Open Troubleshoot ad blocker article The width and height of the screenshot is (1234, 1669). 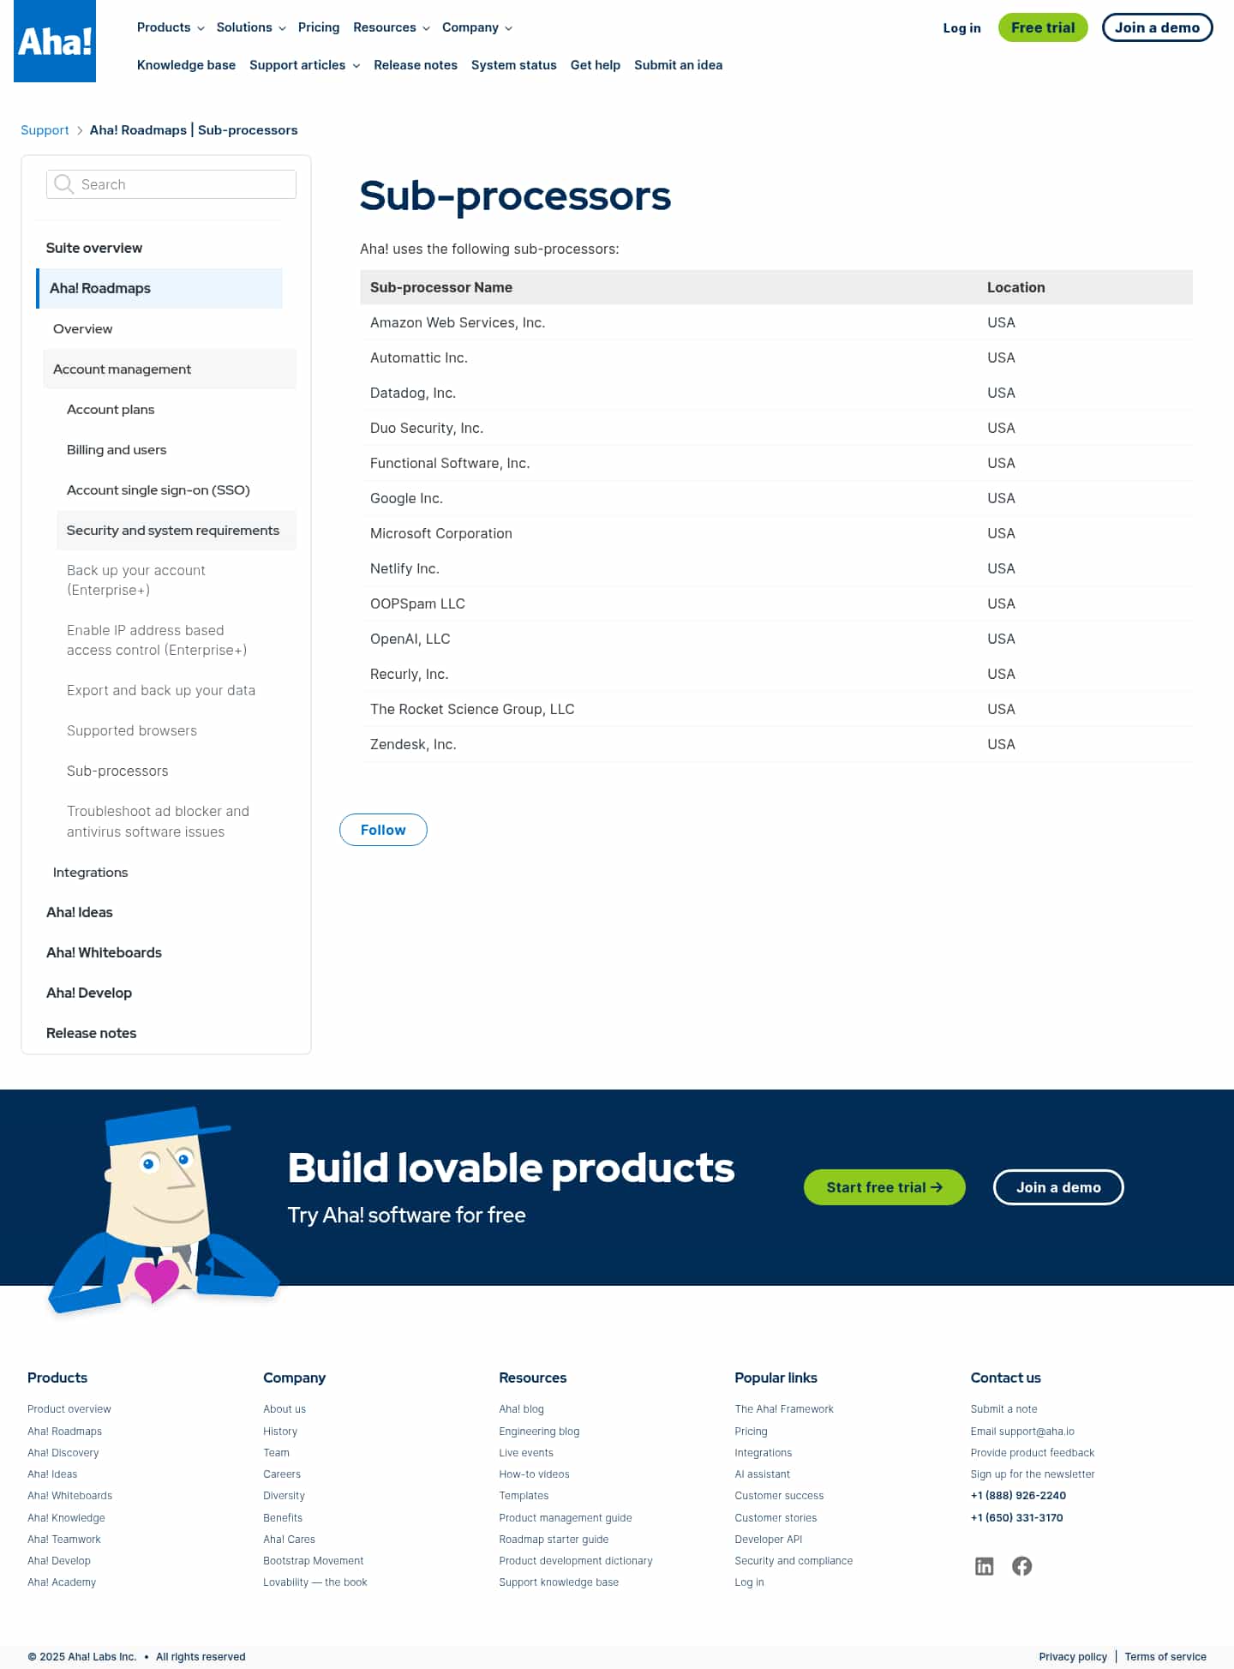pos(158,821)
